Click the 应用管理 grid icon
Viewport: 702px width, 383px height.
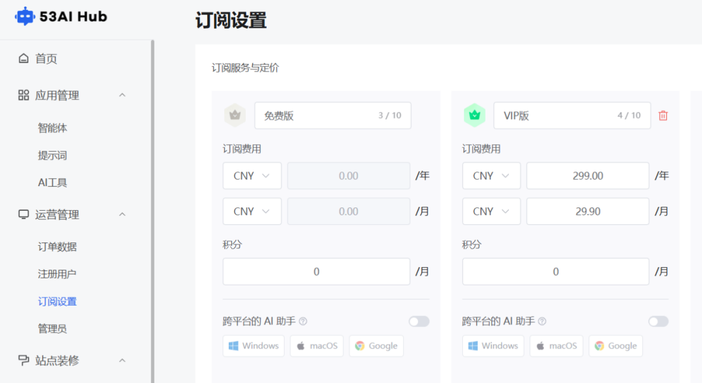click(x=22, y=95)
